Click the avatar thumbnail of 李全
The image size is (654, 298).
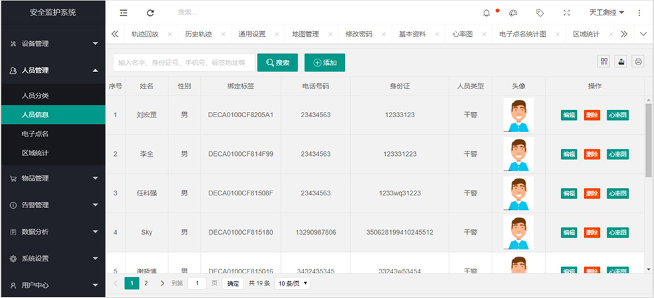pyautogui.click(x=519, y=154)
